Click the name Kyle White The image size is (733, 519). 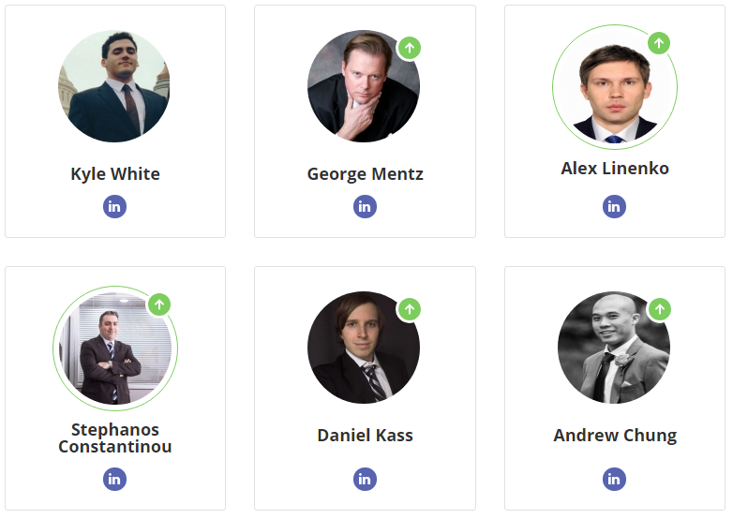click(115, 174)
